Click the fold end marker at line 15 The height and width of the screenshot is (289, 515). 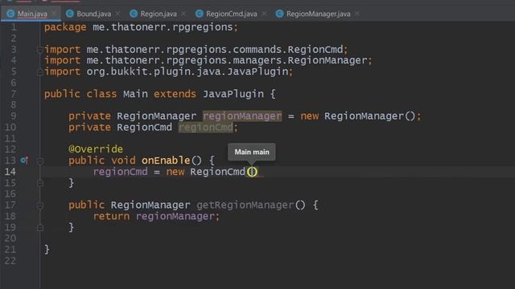click(40, 183)
